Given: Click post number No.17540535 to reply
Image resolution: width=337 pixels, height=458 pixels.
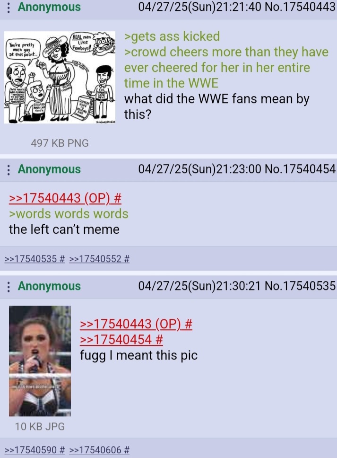Looking at the screenshot, I should (x=300, y=286).
